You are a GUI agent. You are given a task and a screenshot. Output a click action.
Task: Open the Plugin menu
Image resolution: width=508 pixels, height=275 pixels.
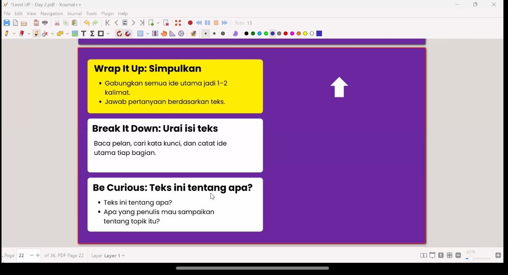point(108,14)
